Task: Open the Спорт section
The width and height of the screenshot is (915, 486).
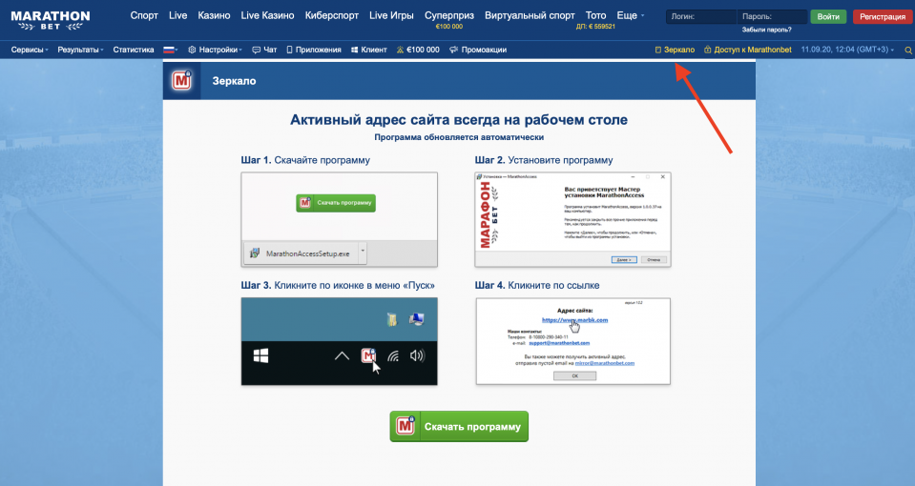Action: point(144,16)
